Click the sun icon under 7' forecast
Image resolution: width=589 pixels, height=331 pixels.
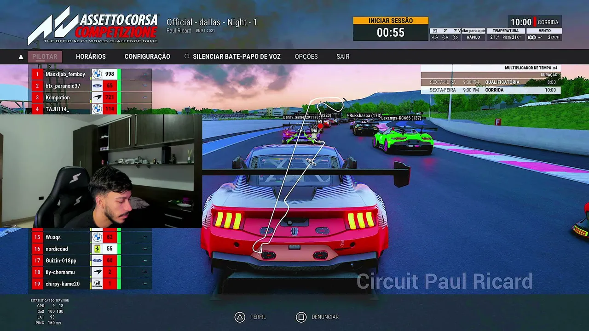pyautogui.click(x=456, y=37)
